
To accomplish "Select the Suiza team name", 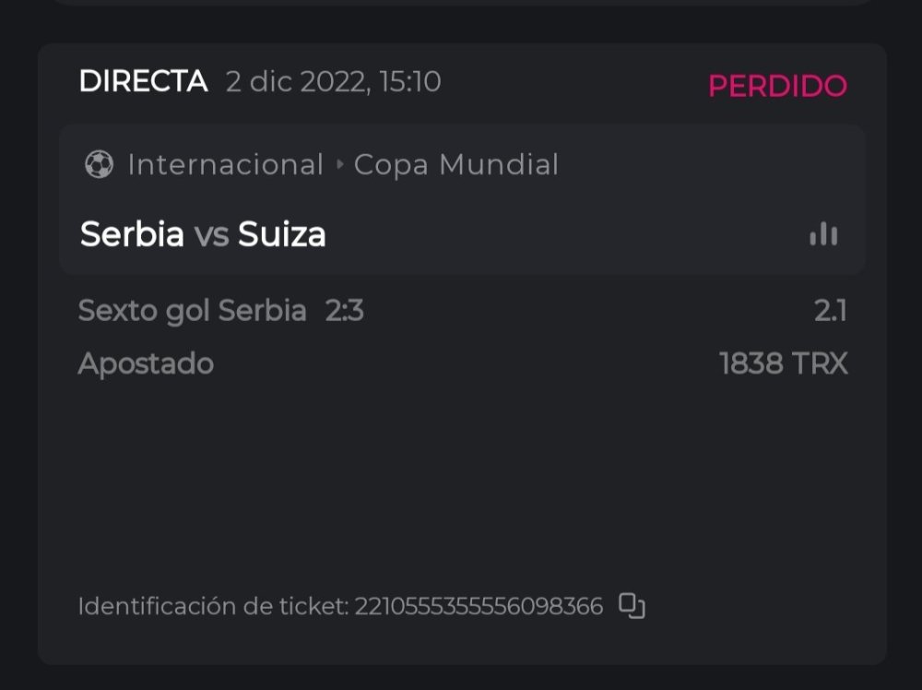I will pyautogui.click(x=282, y=234).
